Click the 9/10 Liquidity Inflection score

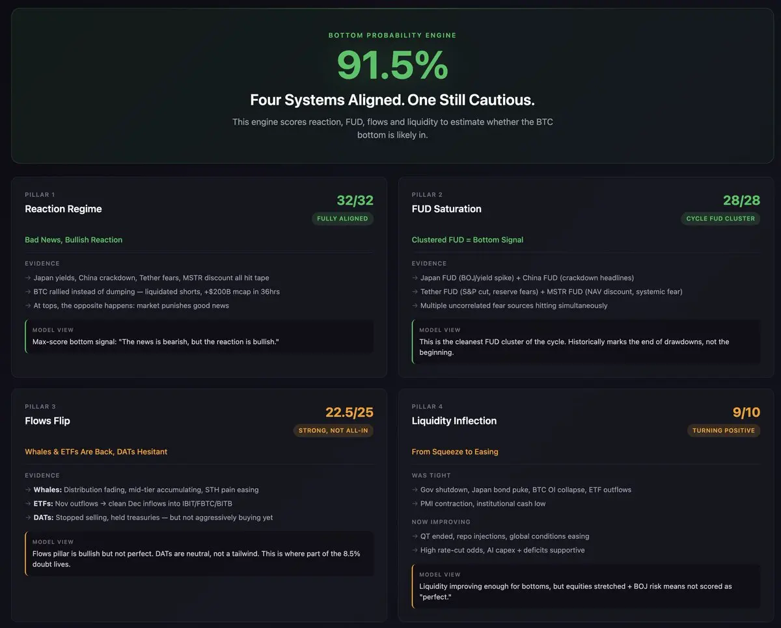pos(746,412)
